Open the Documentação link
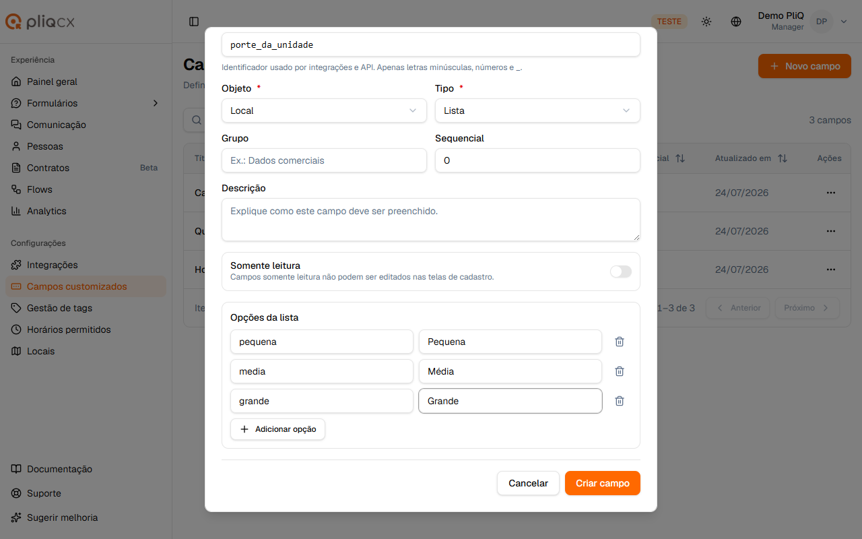This screenshot has width=862, height=539. (86, 469)
